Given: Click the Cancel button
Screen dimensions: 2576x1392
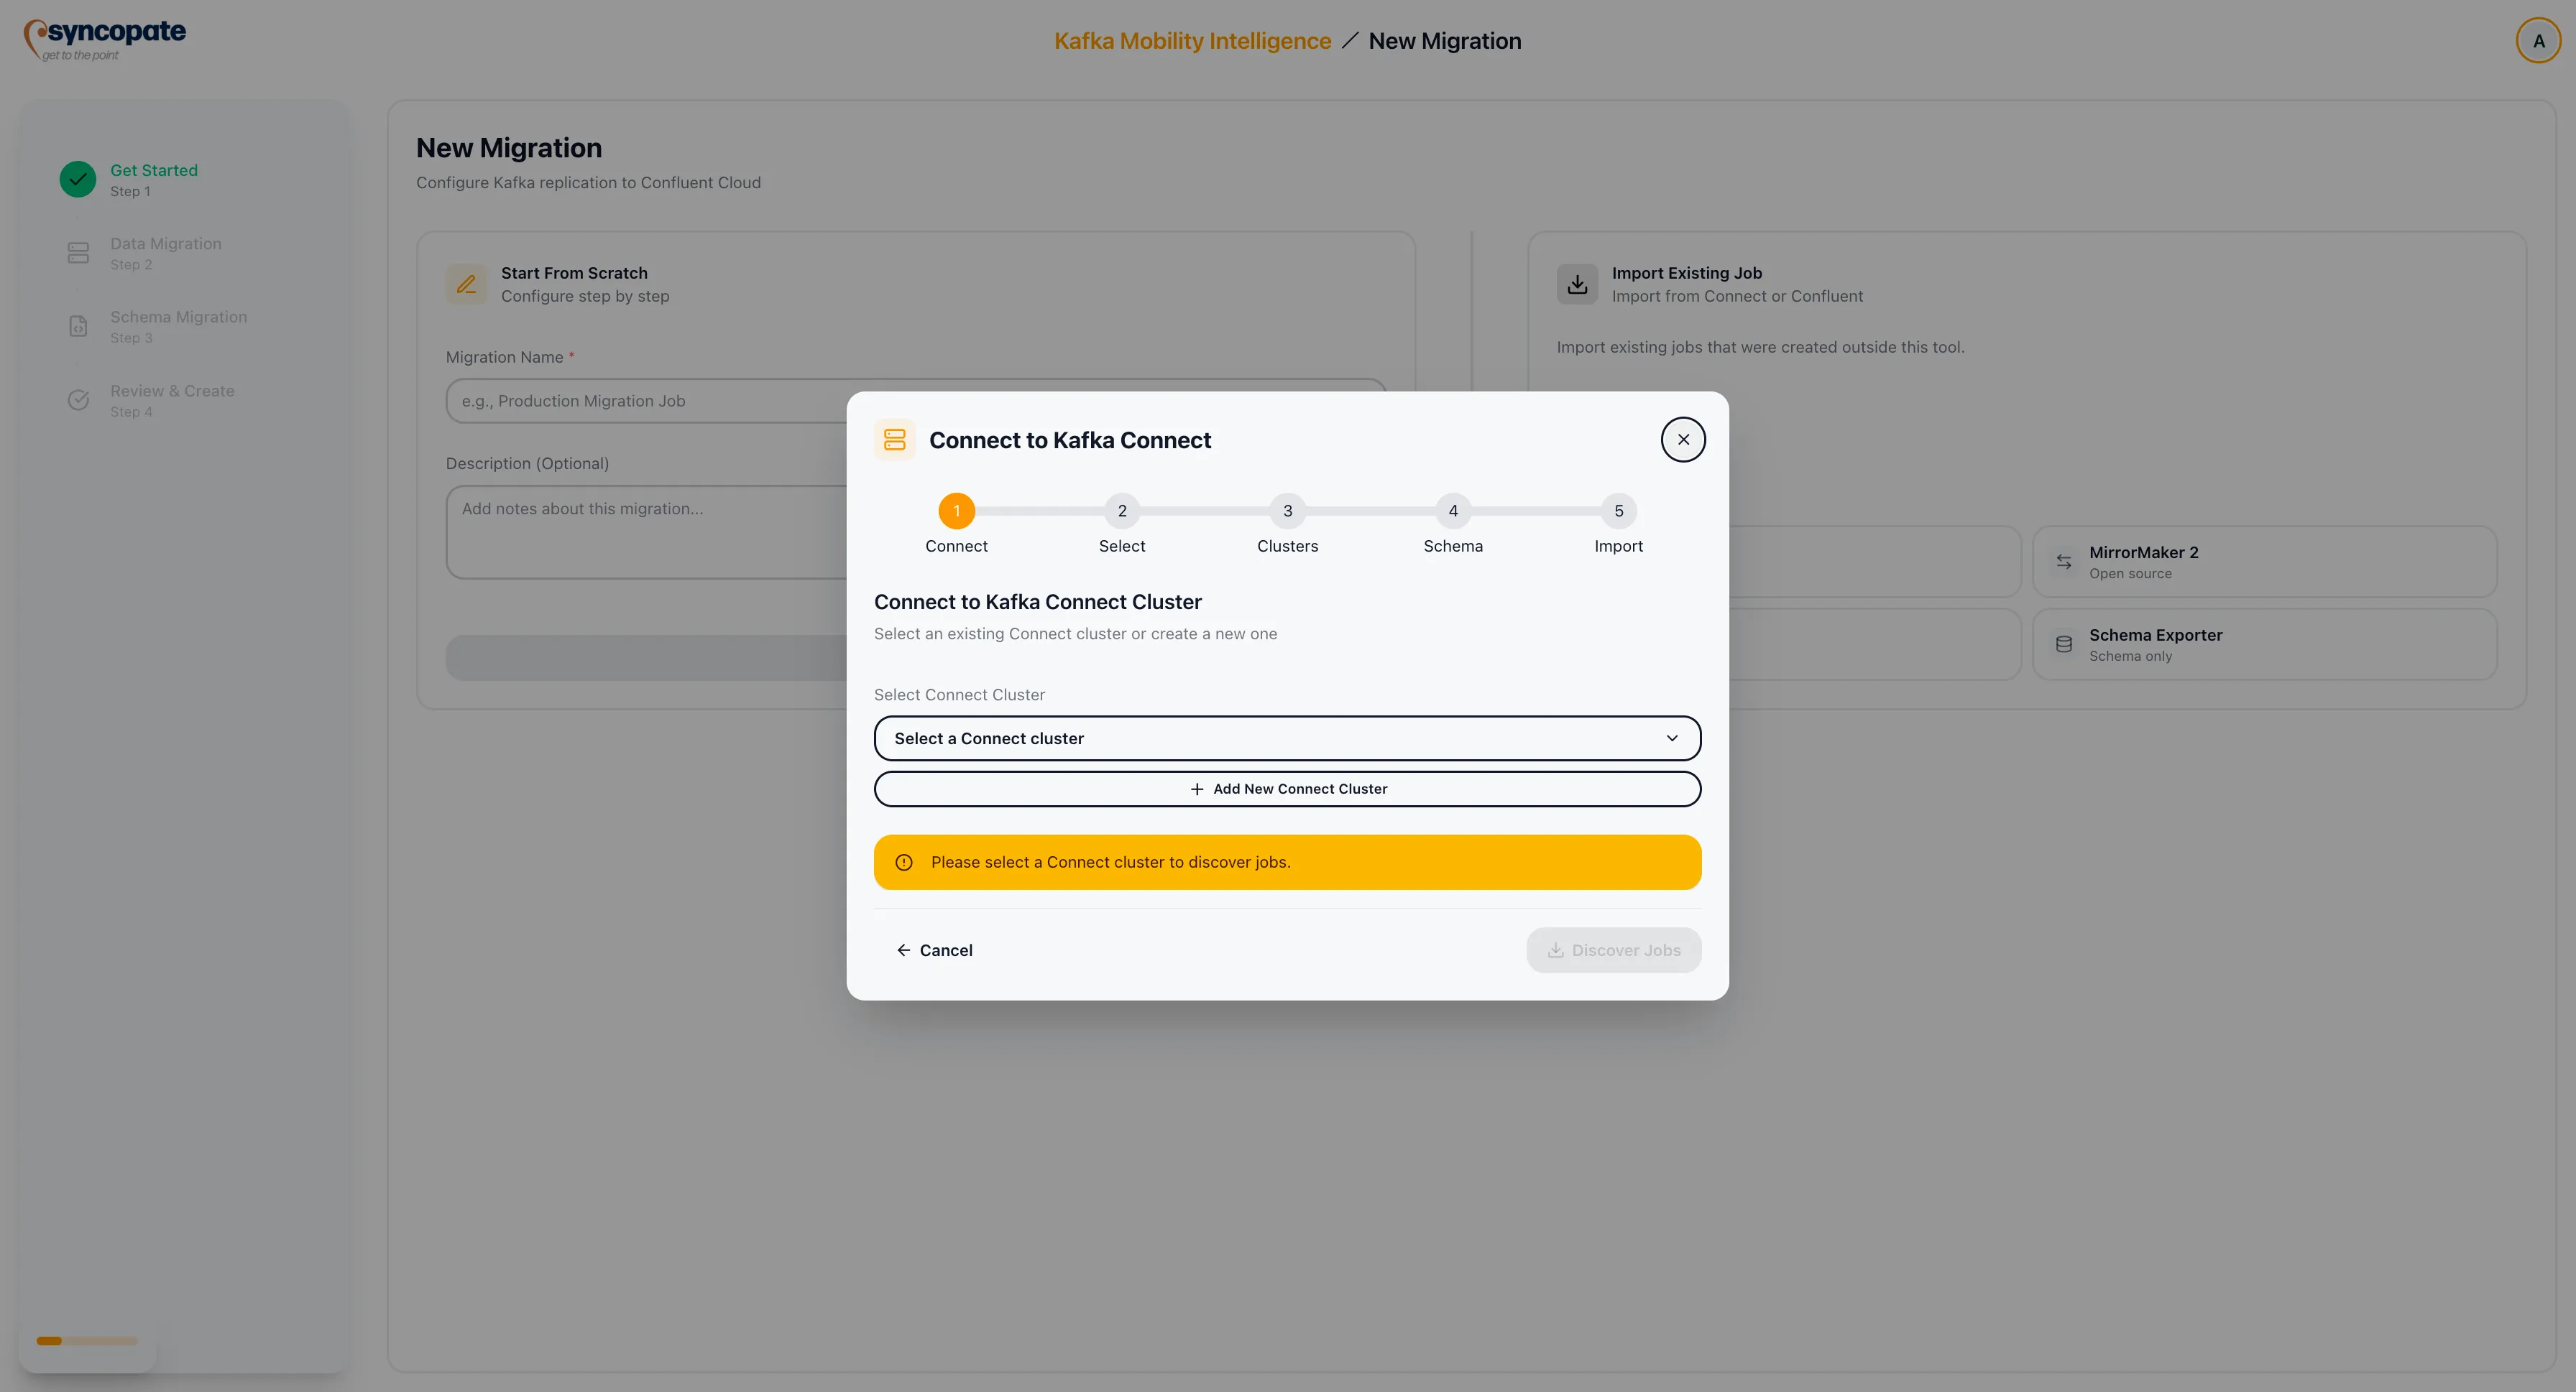Looking at the screenshot, I should pyautogui.click(x=934, y=950).
